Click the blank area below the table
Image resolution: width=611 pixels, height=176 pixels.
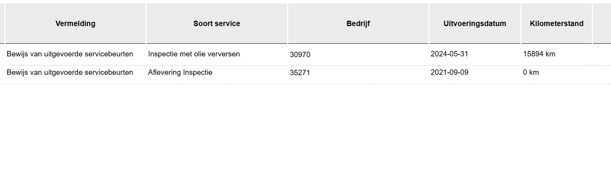pos(305,130)
